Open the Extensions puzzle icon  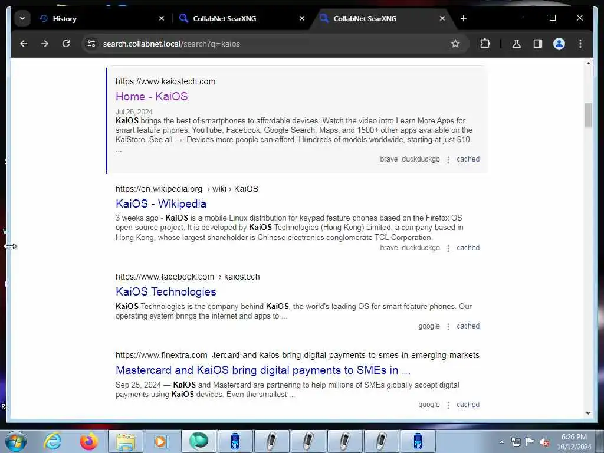(485, 44)
